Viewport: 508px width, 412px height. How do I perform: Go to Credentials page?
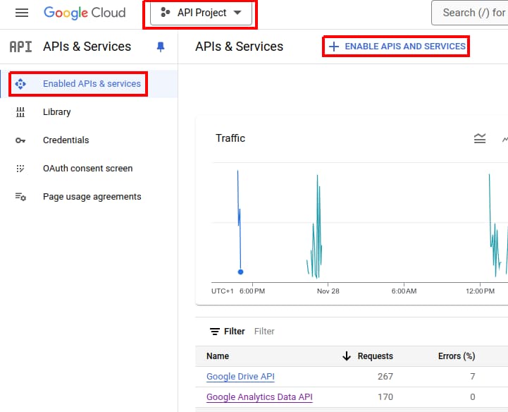(66, 140)
